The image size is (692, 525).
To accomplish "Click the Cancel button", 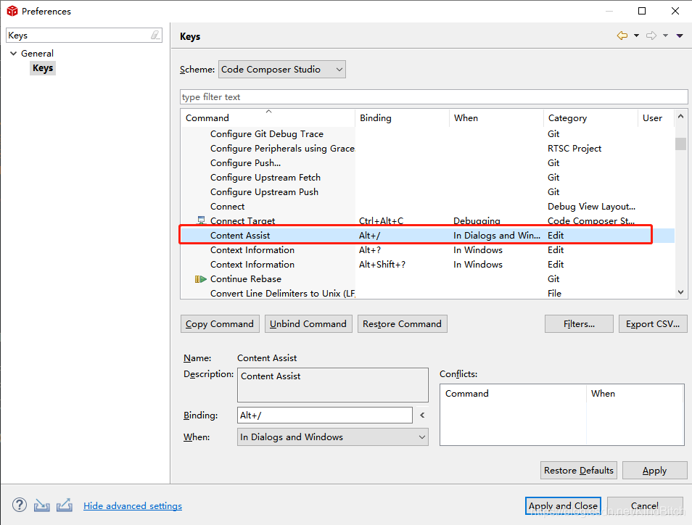I will click(645, 505).
